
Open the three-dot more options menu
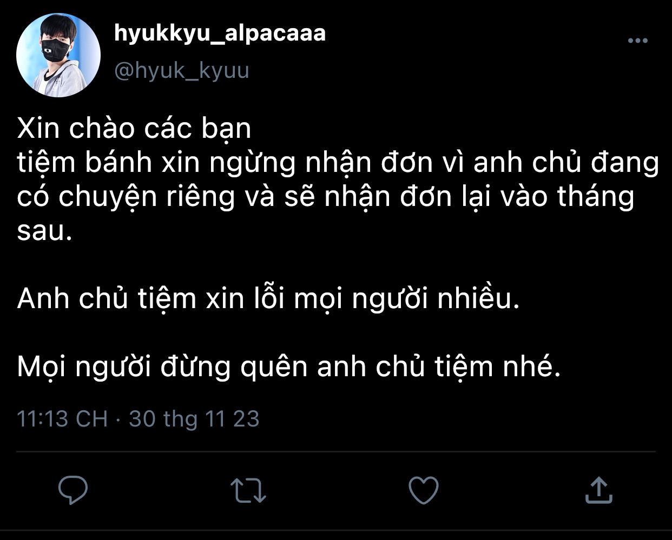click(637, 41)
